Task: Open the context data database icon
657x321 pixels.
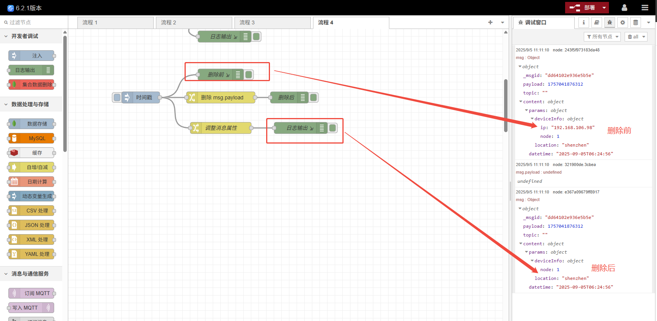Action: click(x=635, y=22)
